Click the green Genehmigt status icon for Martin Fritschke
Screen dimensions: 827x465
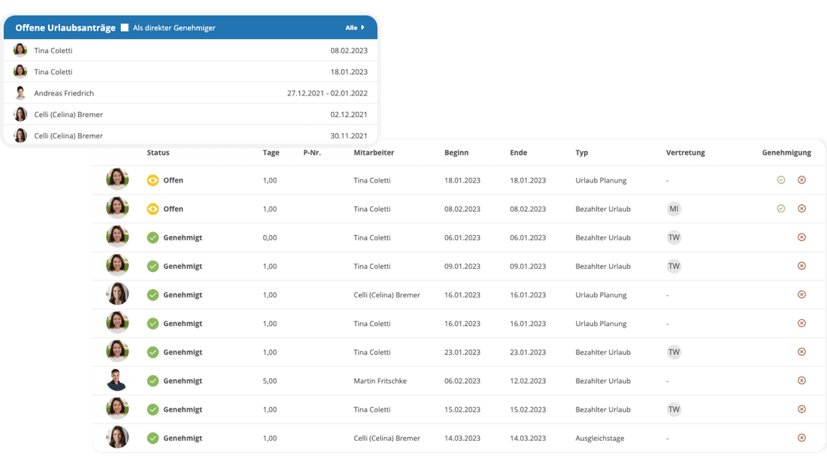pos(154,380)
